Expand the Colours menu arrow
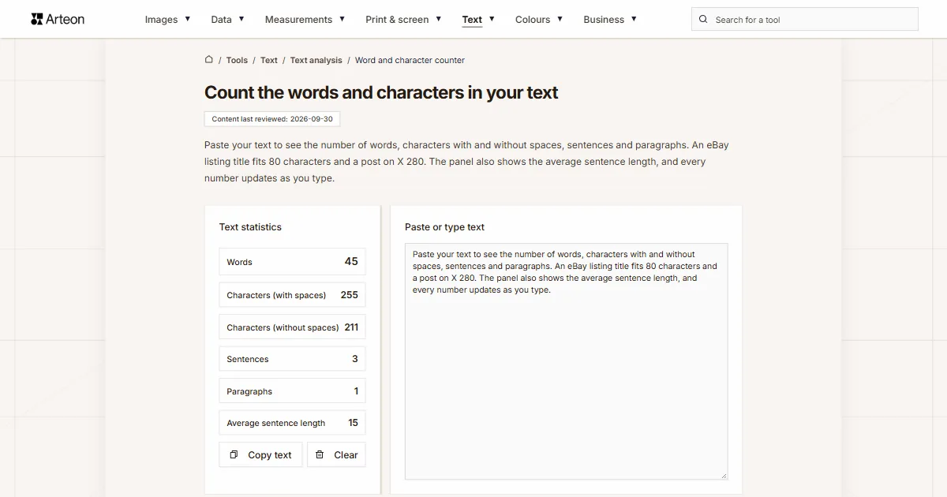947x497 pixels. pyautogui.click(x=560, y=18)
